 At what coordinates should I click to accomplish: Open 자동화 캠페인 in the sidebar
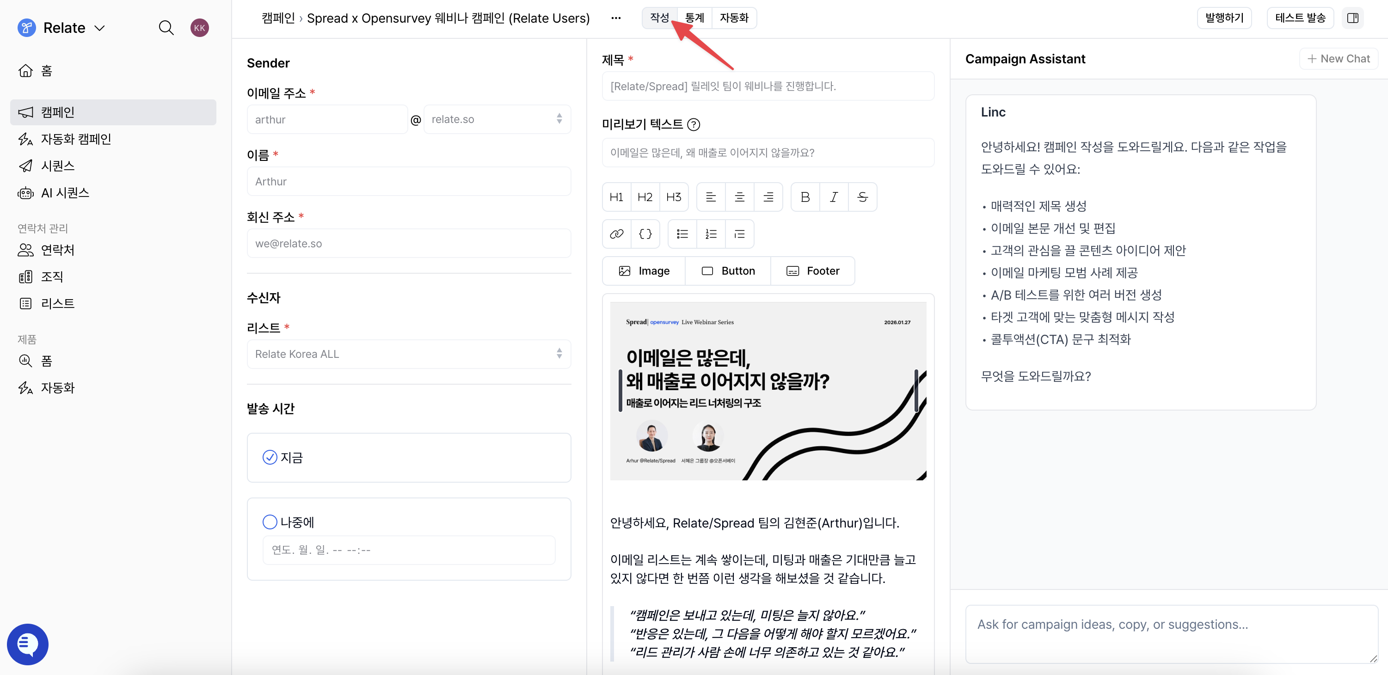tap(76, 139)
